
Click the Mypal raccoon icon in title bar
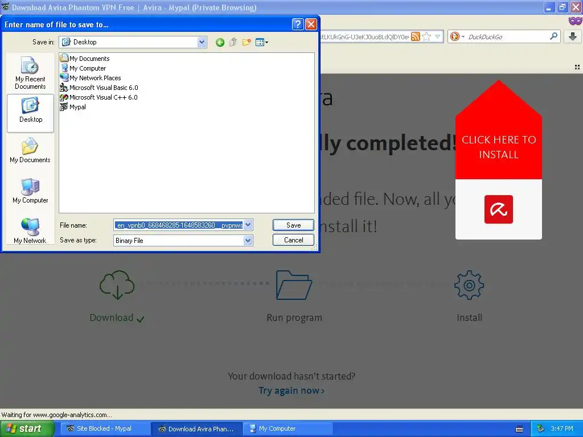[x=5, y=7]
